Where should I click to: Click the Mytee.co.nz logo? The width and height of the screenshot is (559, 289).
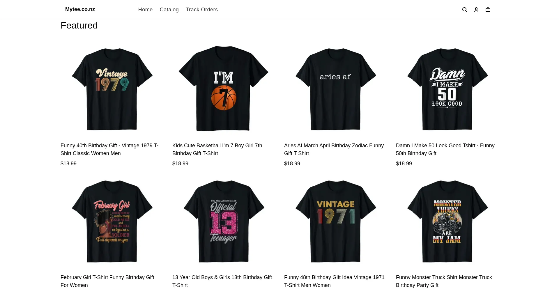coord(80,9)
